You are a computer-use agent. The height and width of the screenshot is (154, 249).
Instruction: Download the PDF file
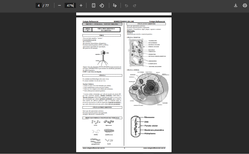click(x=236, y=5)
